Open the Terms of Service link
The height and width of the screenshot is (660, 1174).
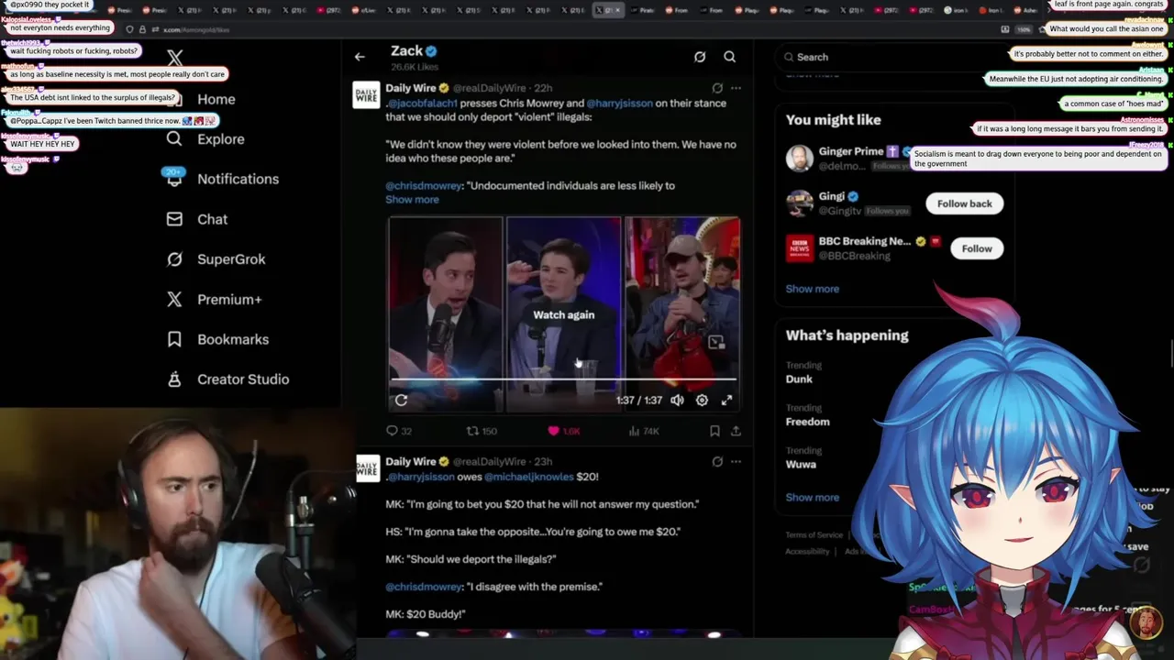(814, 534)
